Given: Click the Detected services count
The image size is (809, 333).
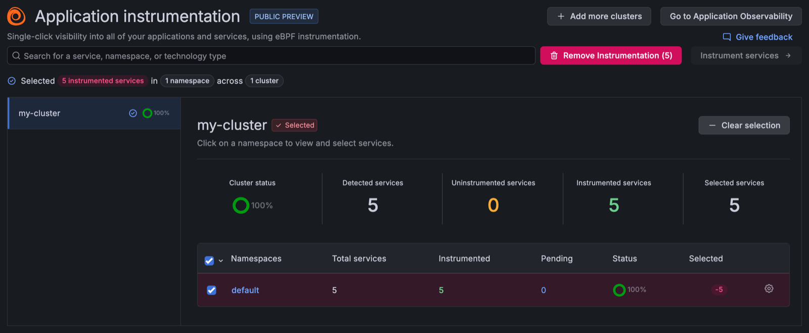Looking at the screenshot, I should pos(373,205).
